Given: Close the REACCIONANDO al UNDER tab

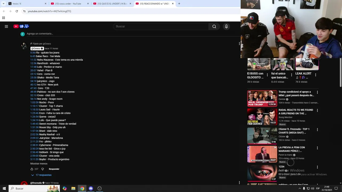Looking at the screenshot, I should tap(173, 4).
